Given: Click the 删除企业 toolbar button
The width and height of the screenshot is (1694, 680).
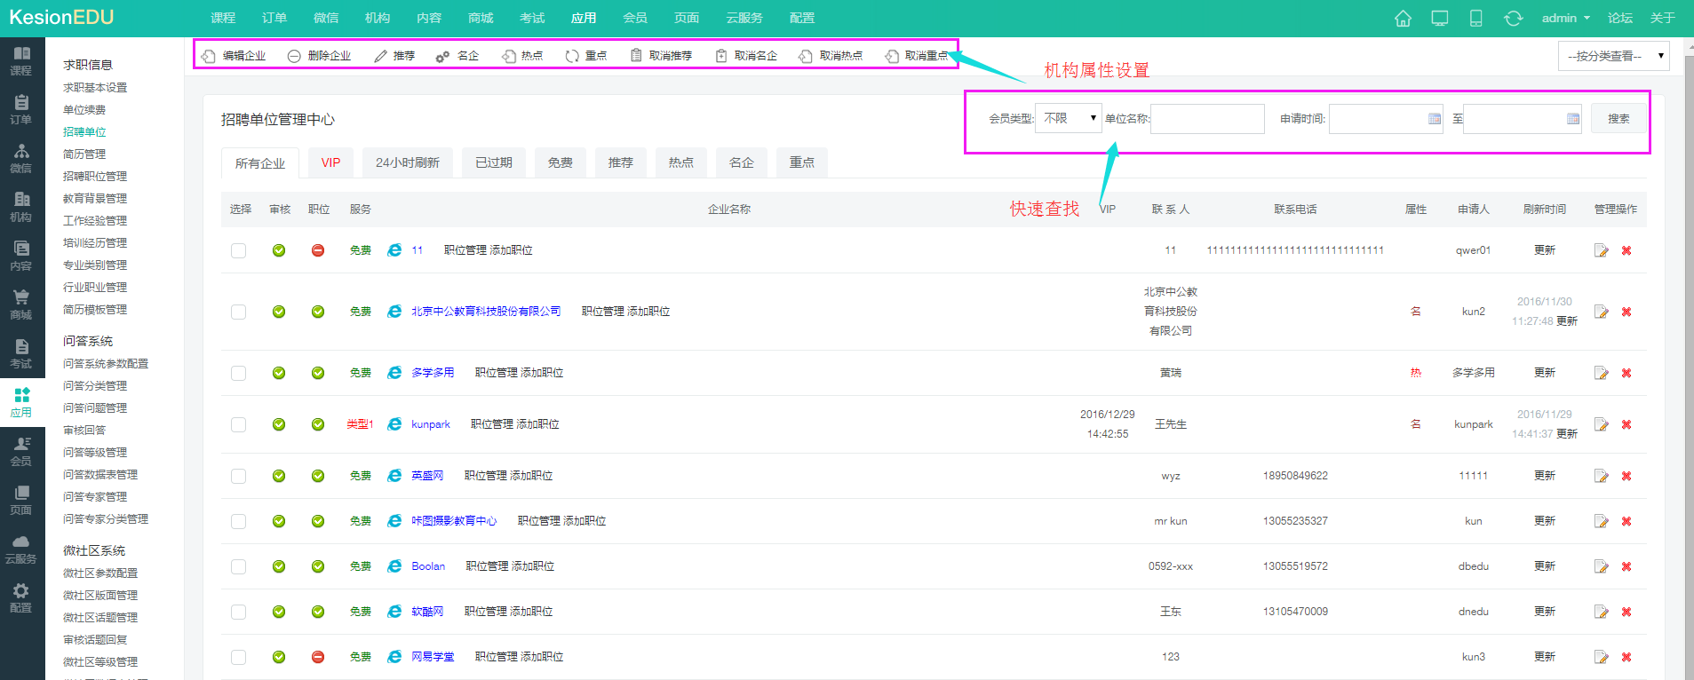Looking at the screenshot, I should tap(320, 56).
